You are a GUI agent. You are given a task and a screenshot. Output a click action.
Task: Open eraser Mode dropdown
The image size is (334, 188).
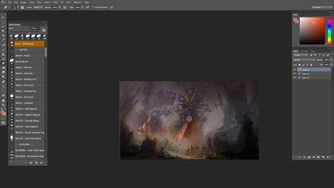[x=38, y=7]
